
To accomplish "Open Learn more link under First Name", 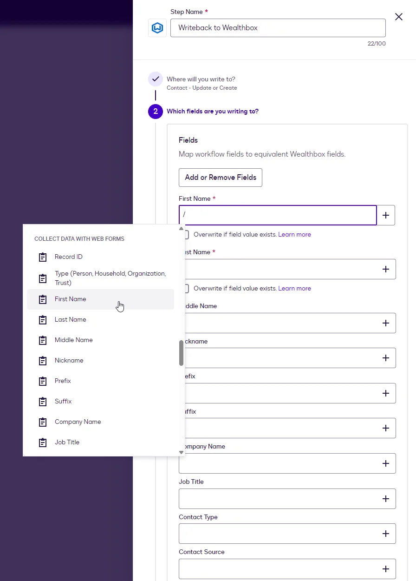I will (x=294, y=235).
